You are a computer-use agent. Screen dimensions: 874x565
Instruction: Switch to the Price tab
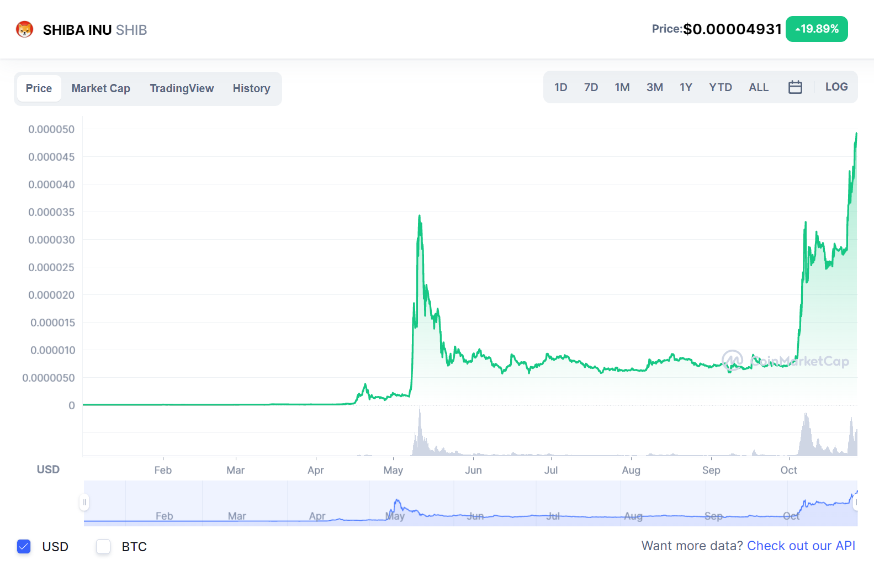coord(39,88)
